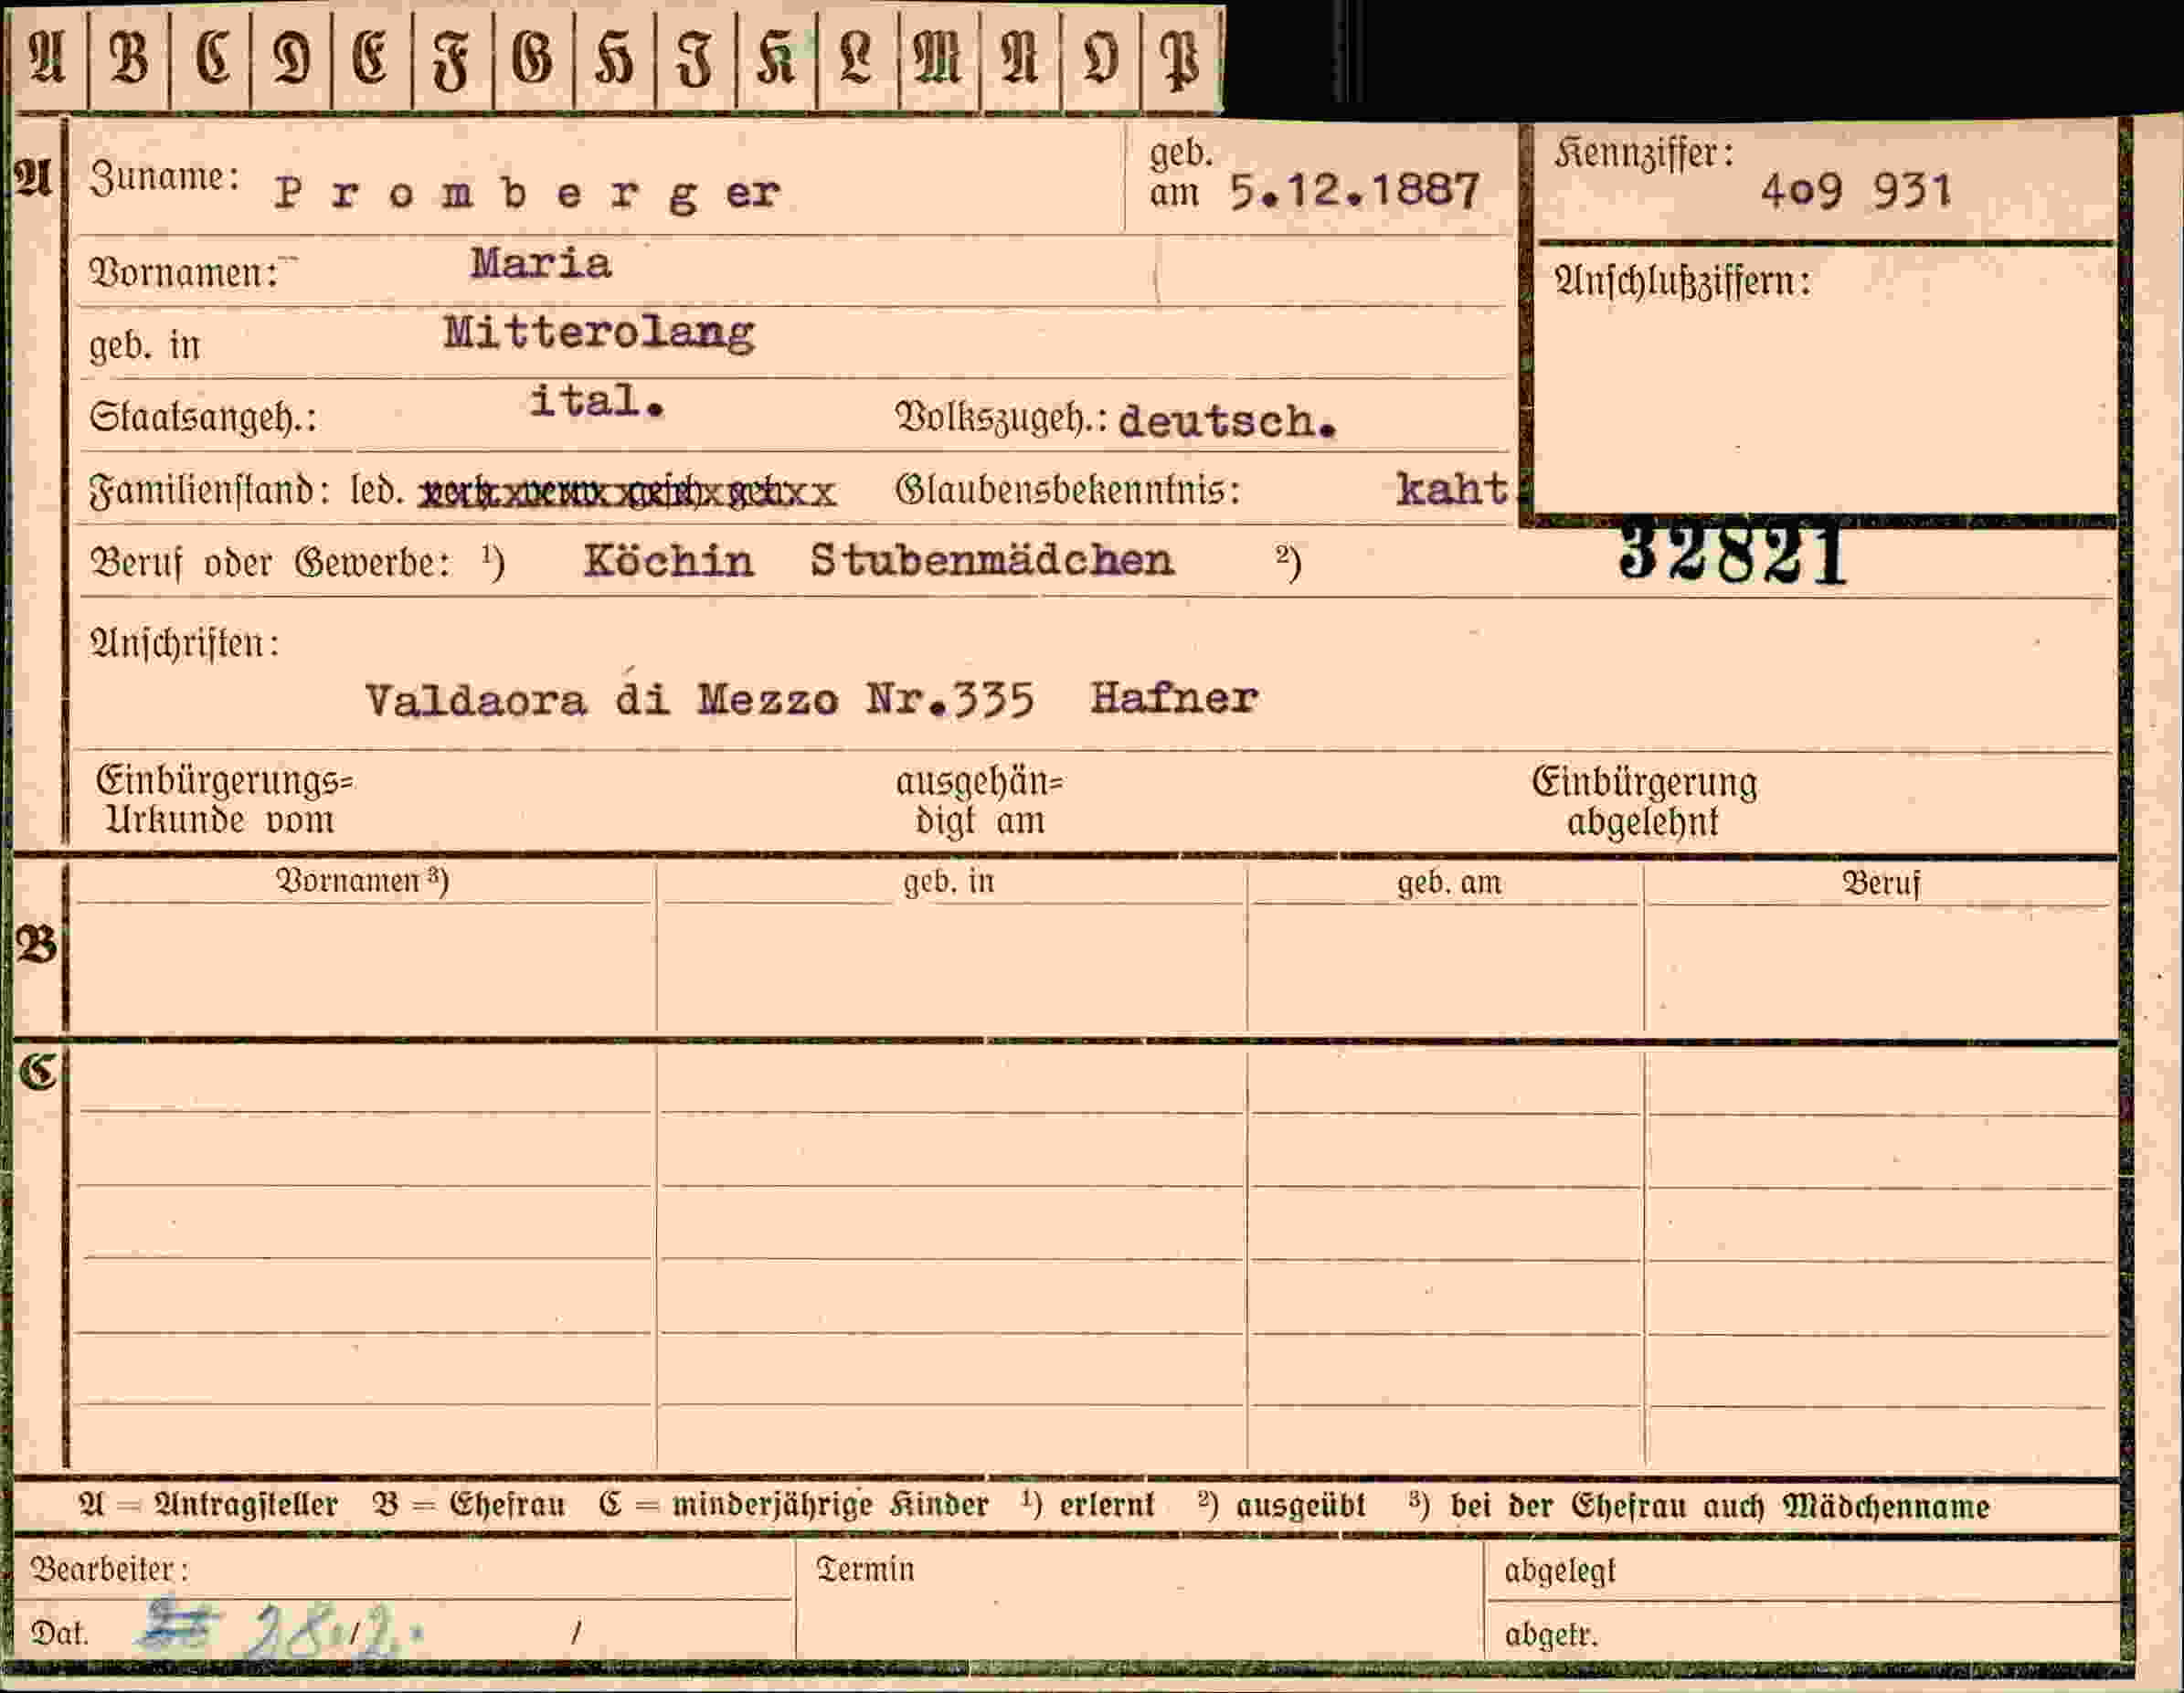Click the 'Staatsangeh.:' label
This screenshot has width=2184, height=1693.
[x=203, y=416]
